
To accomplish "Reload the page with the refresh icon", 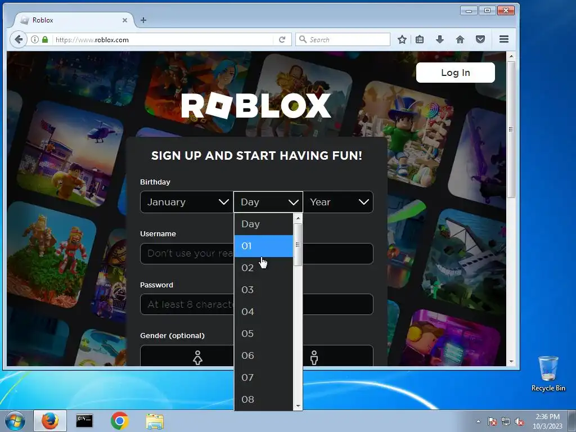I will tap(282, 40).
